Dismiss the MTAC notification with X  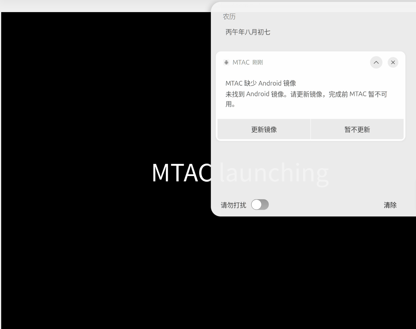393,62
